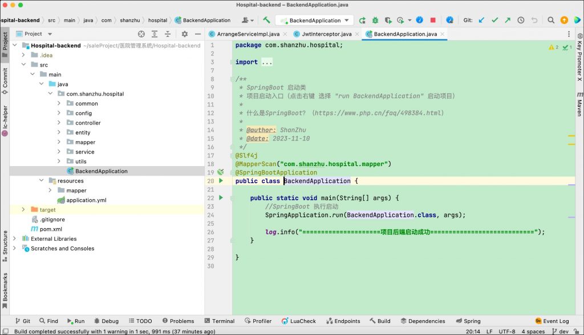Viewport: 584px width, 335px height.
Task: Expand the folded import statements
Action: tap(266, 62)
